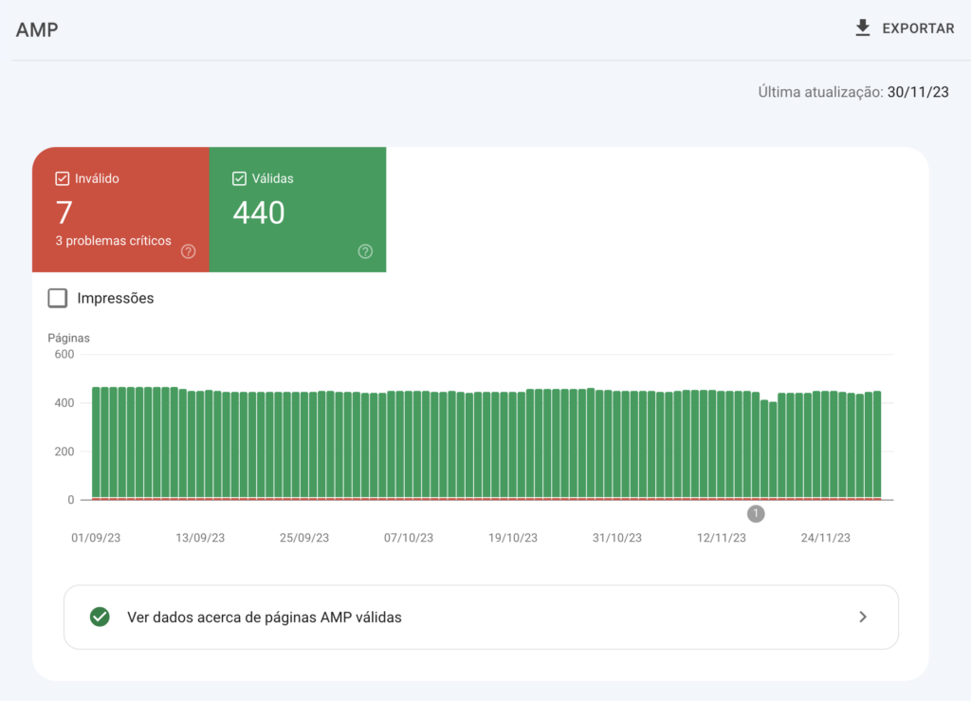Open Ver dados acerca de páginas AMP válidas

(481, 617)
